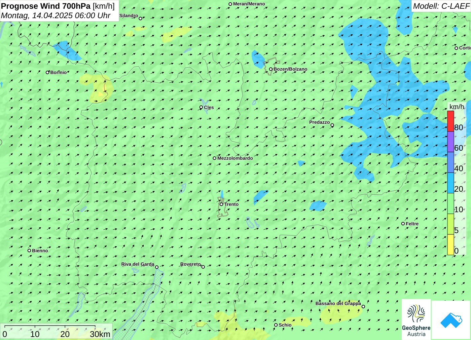
Task: Click the yellow 0 km/h legend color
Action: [x=450, y=244]
